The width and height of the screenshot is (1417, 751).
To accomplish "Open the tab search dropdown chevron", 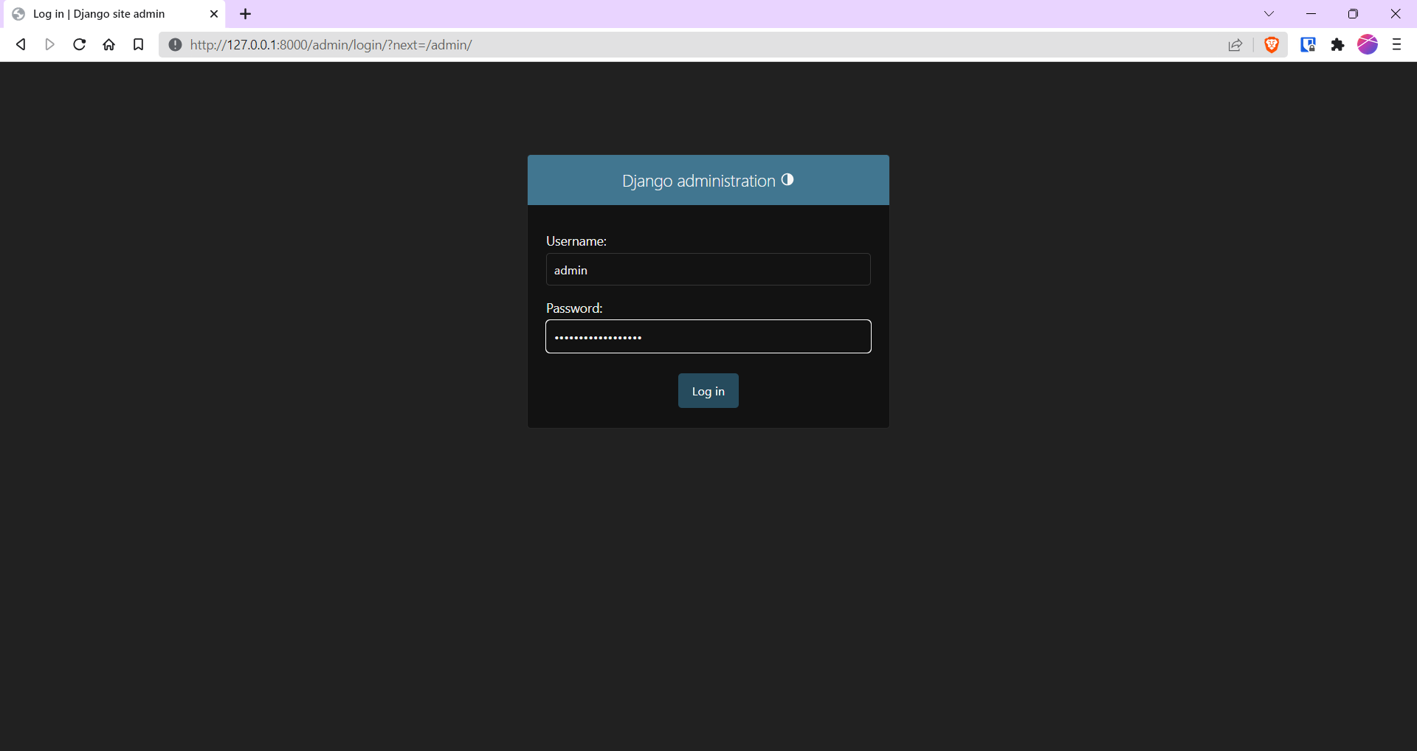I will pos(1269,14).
